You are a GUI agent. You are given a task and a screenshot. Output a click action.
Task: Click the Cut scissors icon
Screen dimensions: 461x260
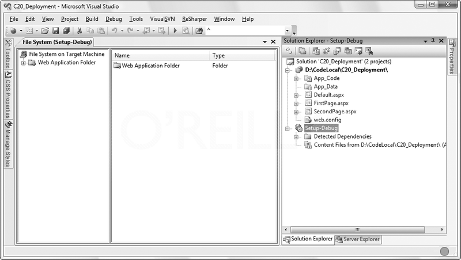click(79, 30)
